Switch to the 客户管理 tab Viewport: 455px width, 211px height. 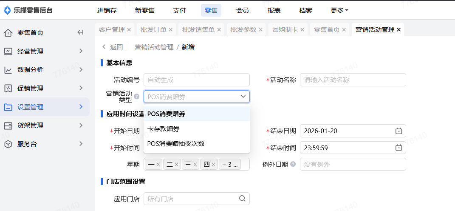[112, 30]
